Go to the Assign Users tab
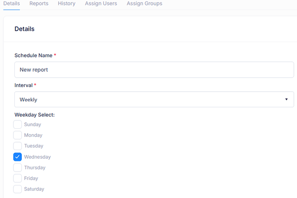Image resolution: width=297 pixels, height=198 pixels. tap(100, 3)
